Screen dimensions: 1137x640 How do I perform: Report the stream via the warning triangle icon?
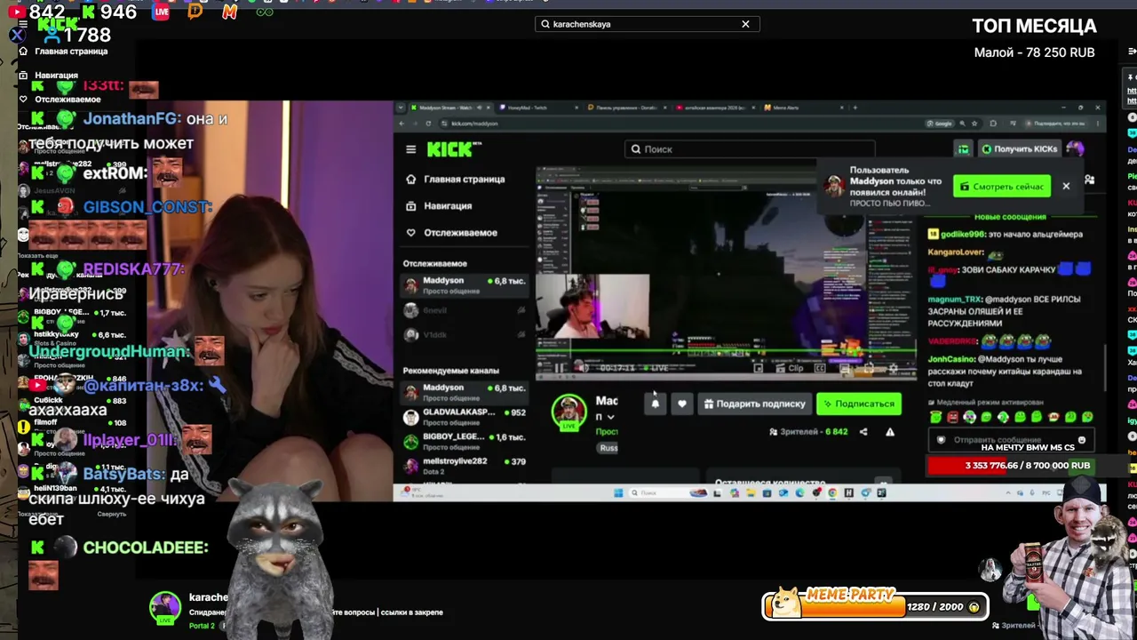[x=890, y=432]
